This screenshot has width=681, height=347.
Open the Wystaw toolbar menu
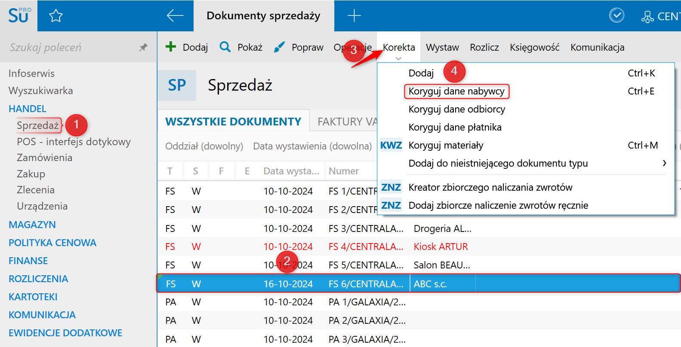click(x=442, y=47)
